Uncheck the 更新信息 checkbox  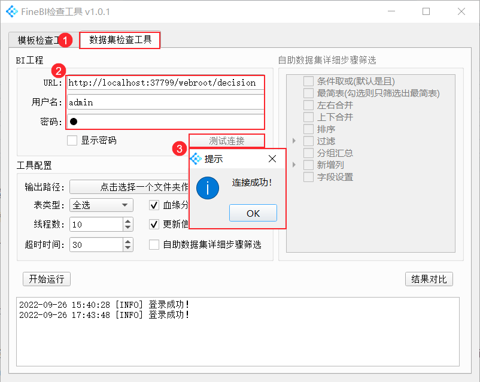tap(154, 225)
